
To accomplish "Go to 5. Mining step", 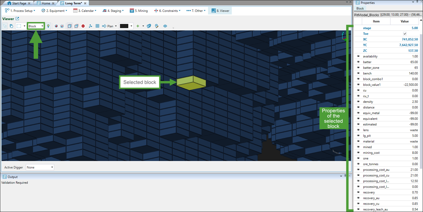I will point(139,11).
